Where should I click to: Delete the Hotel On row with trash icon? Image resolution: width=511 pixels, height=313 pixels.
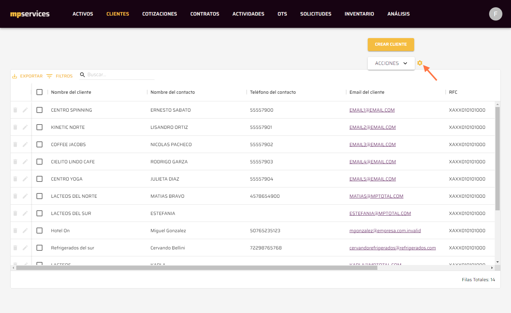tap(15, 231)
